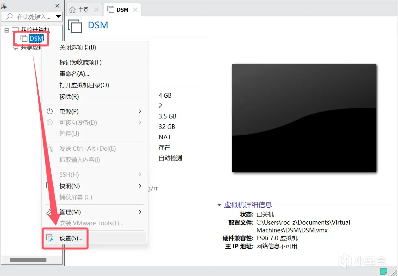The width and height of the screenshot is (398, 276).
Task: Click the 已关机 status text
Action: [265, 214]
